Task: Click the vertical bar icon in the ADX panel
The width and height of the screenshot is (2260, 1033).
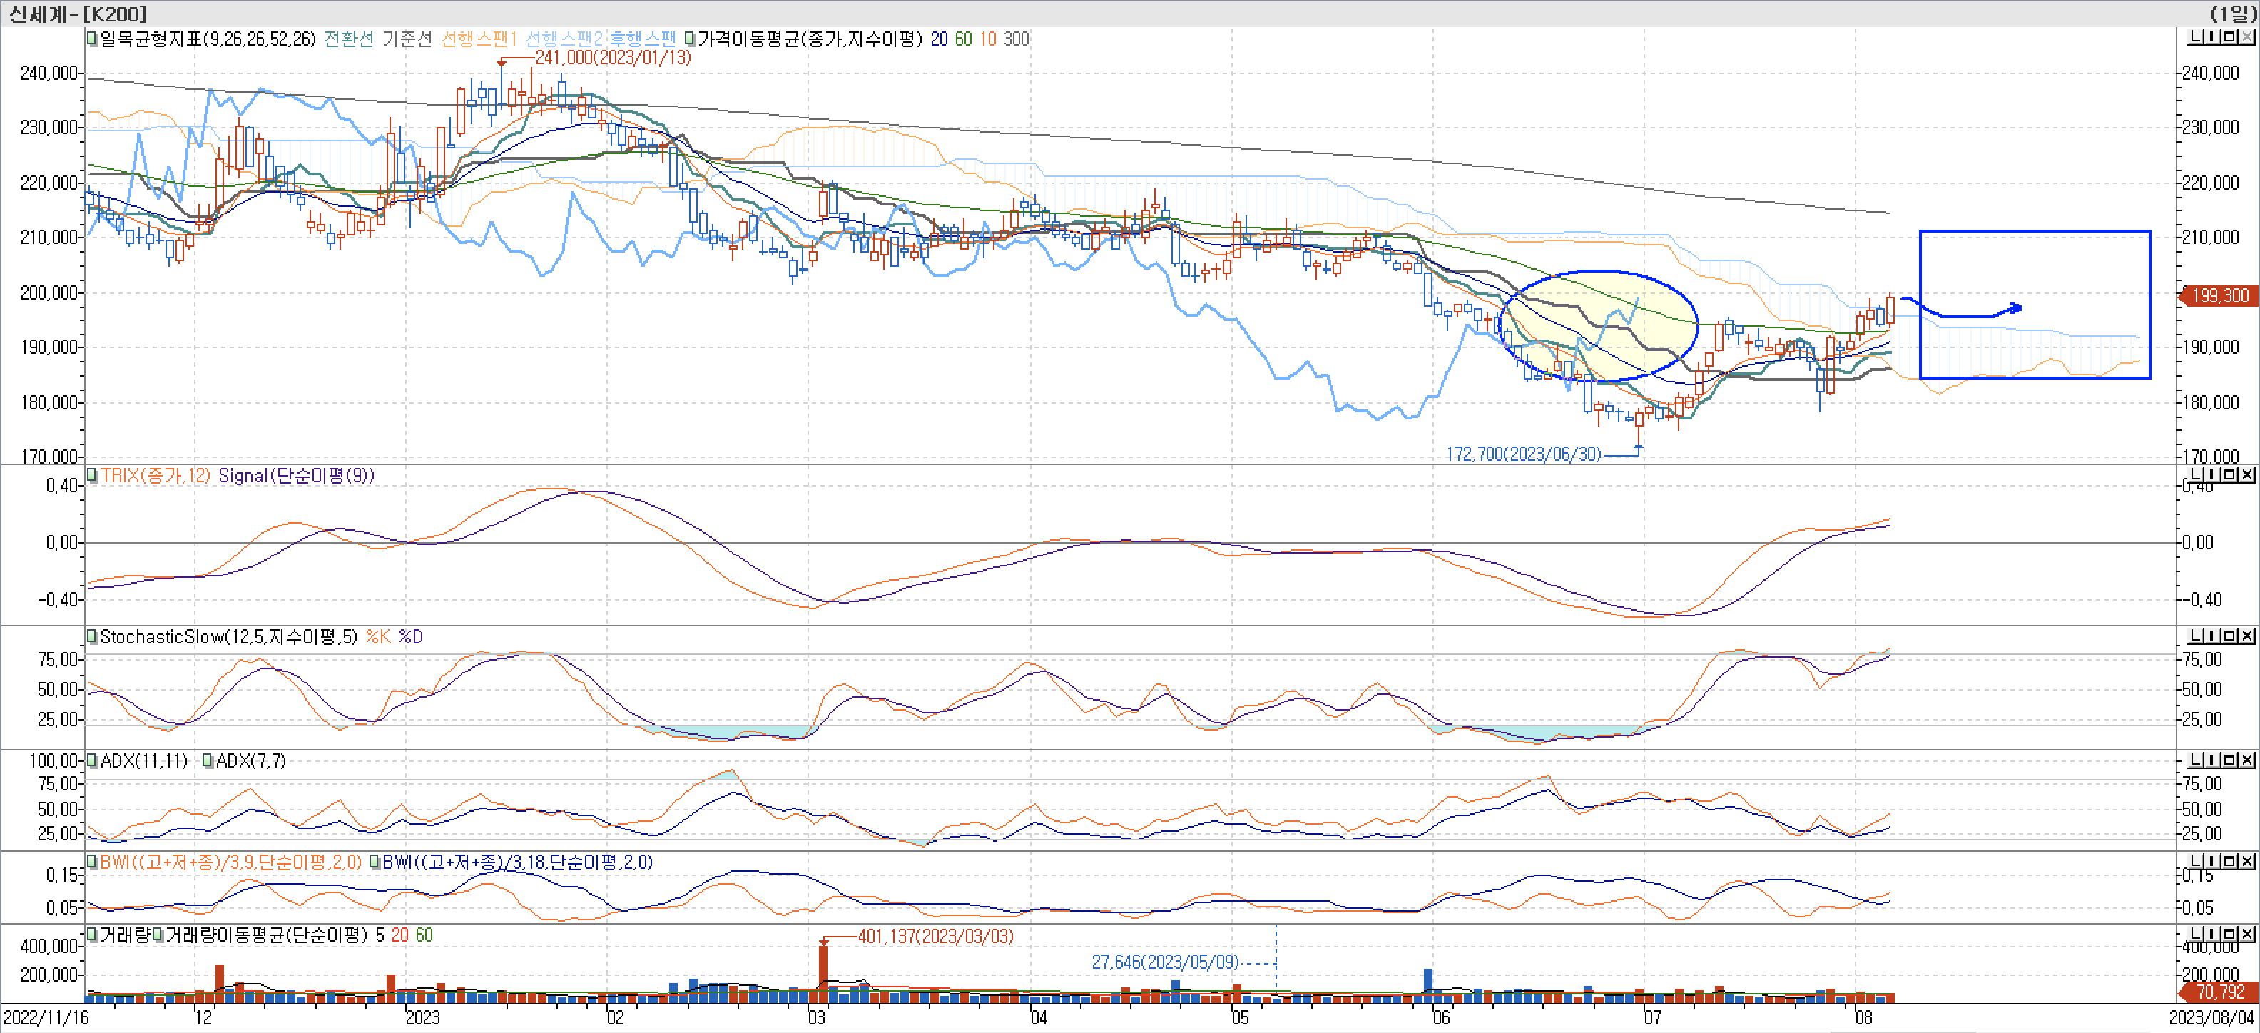Action: (x=2213, y=760)
